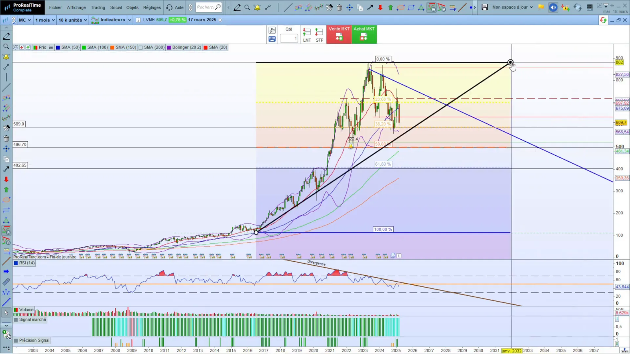Click the magnifier zoom tool in top toolbar
Image resolution: width=630 pixels, height=354 pixels.
click(x=247, y=7)
